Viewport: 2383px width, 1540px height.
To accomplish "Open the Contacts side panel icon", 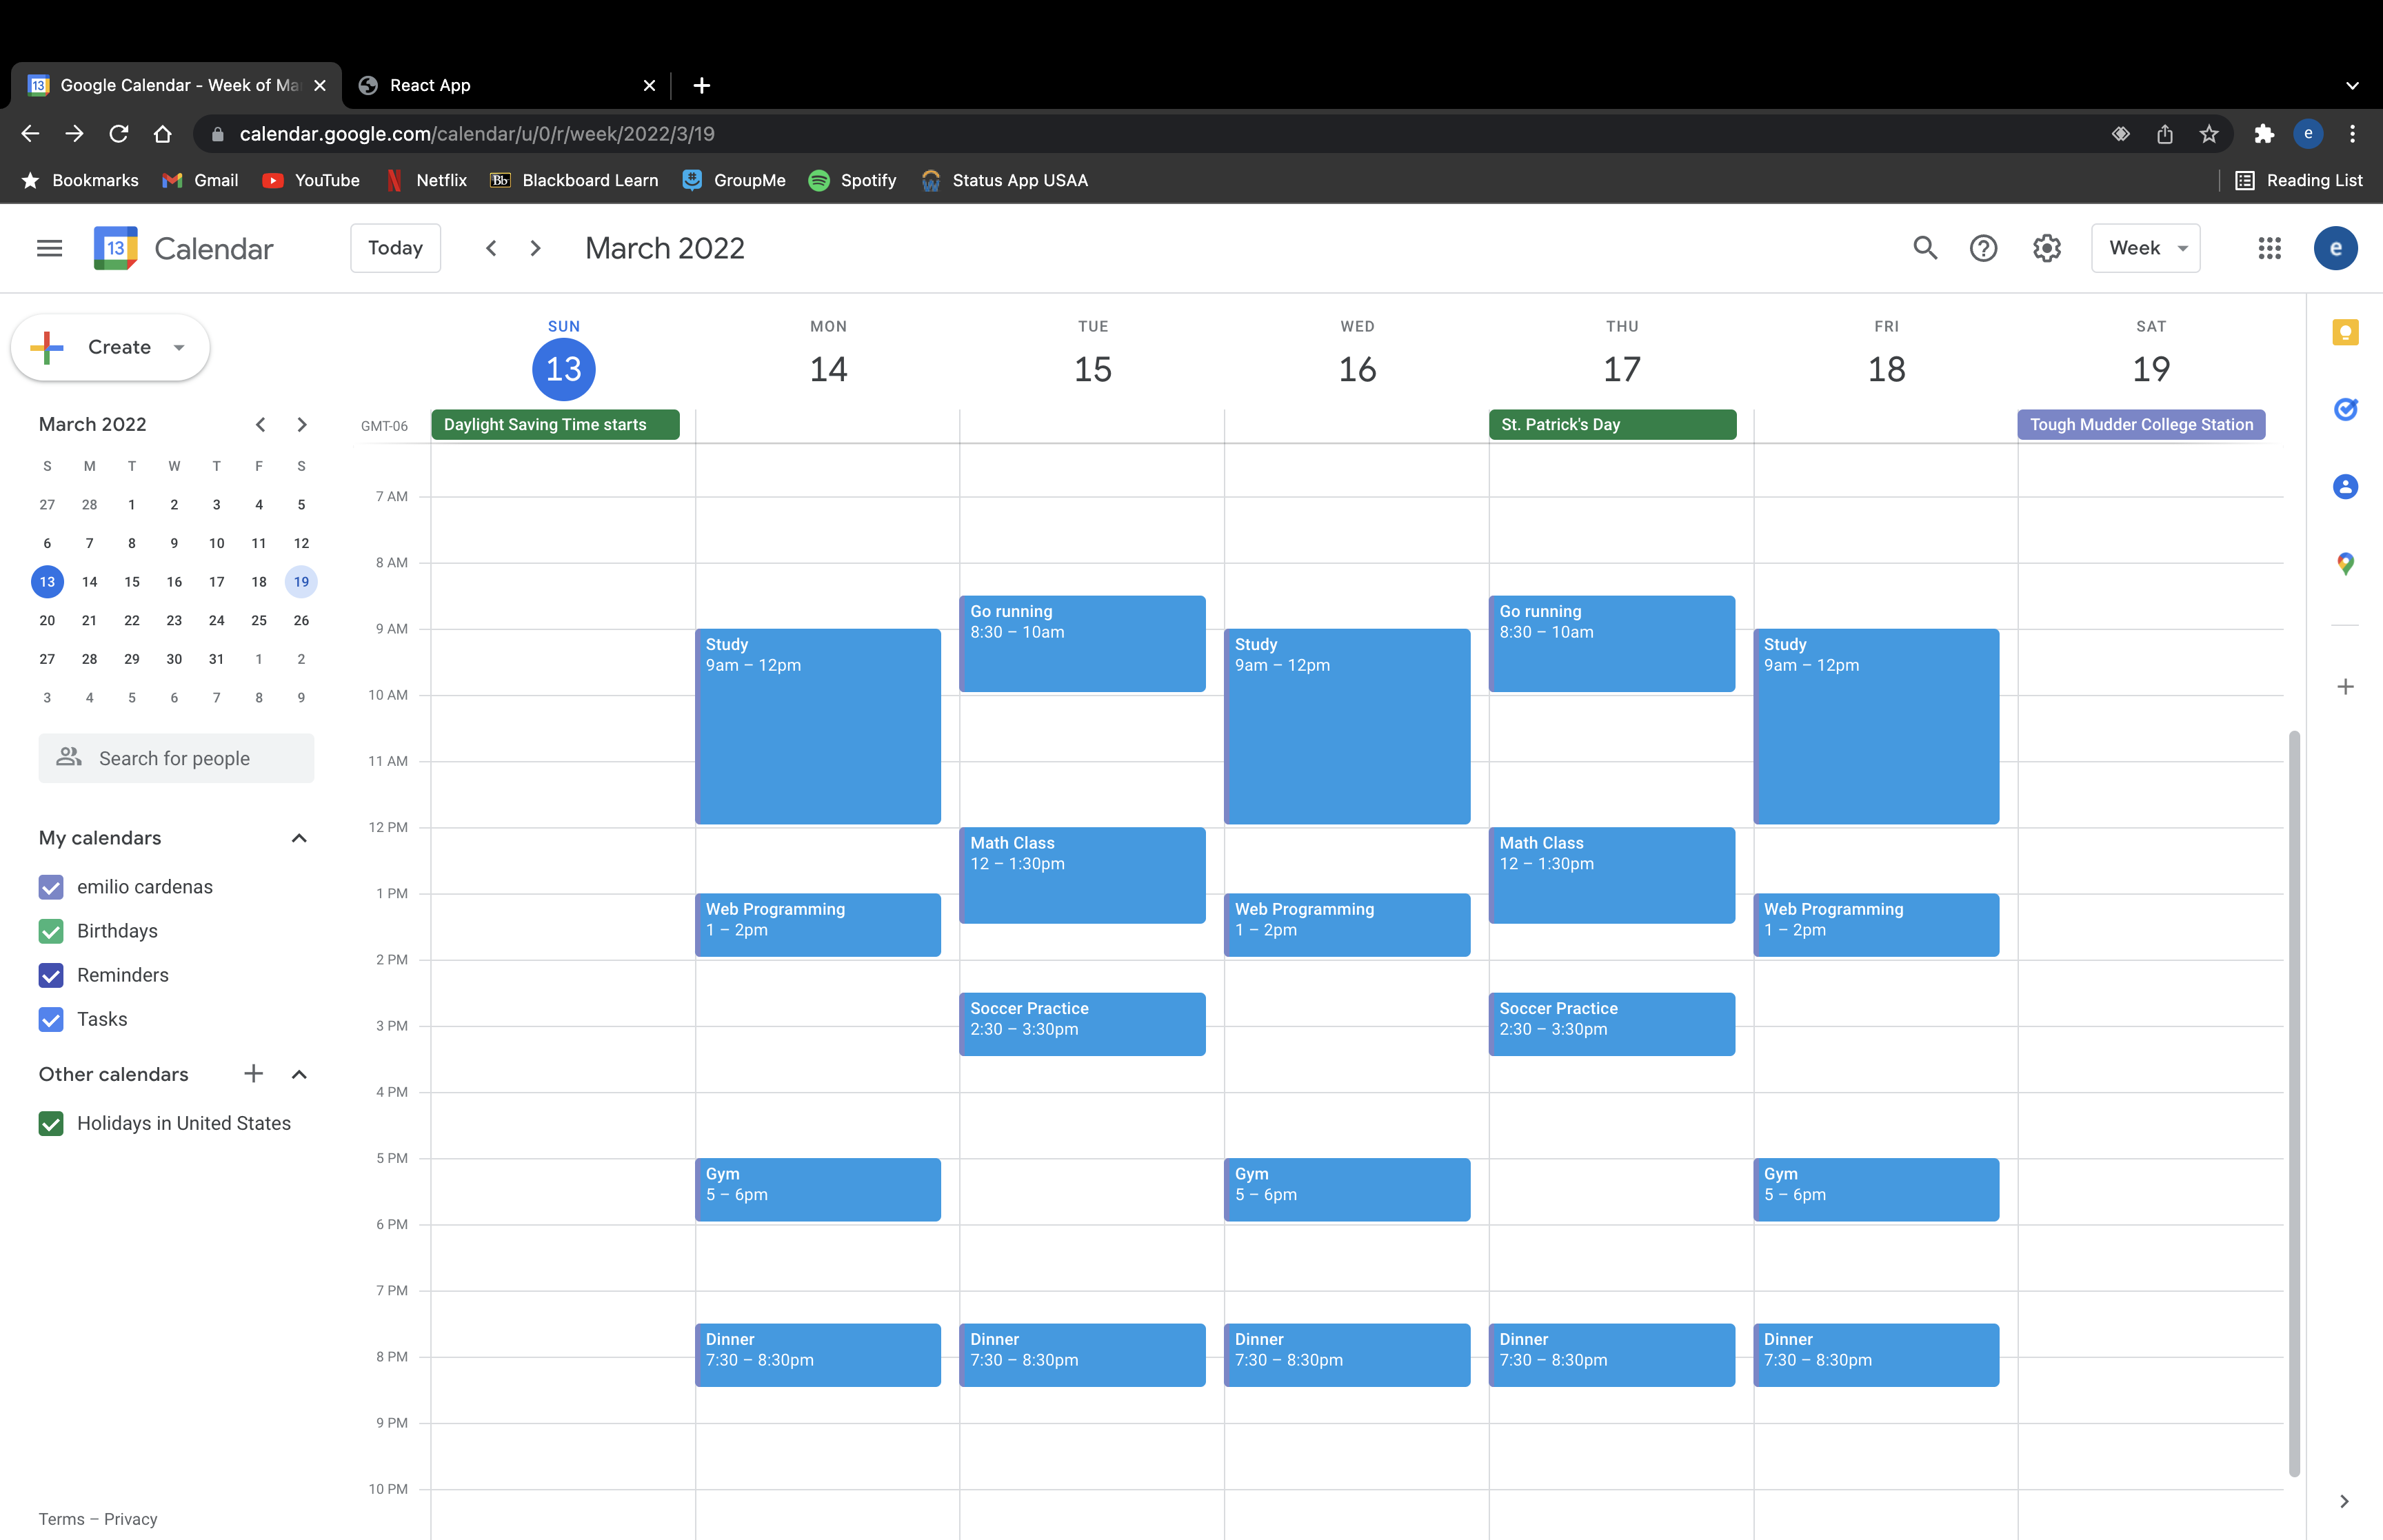I will coord(2344,487).
